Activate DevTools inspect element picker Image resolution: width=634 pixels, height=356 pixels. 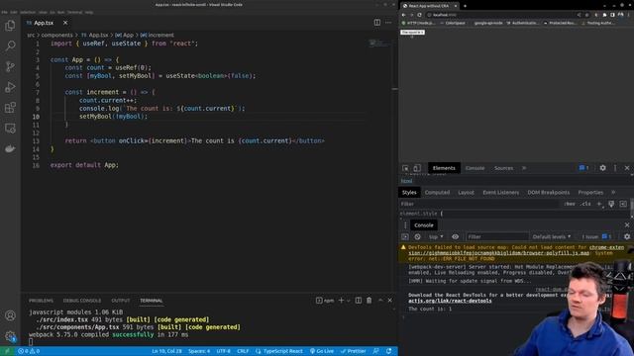(405, 168)
